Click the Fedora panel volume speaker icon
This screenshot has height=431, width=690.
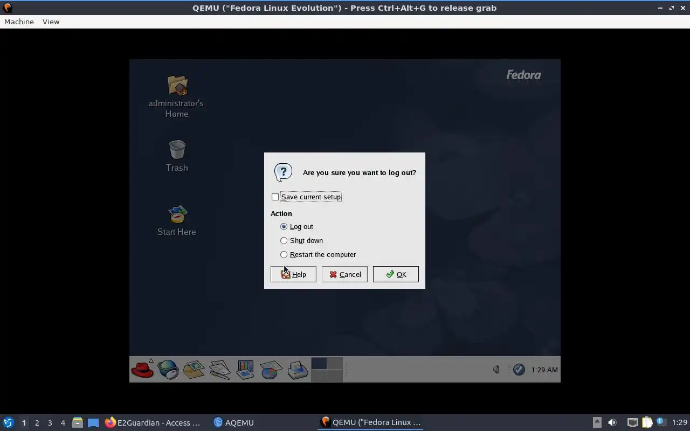click(x=496, y=370)
